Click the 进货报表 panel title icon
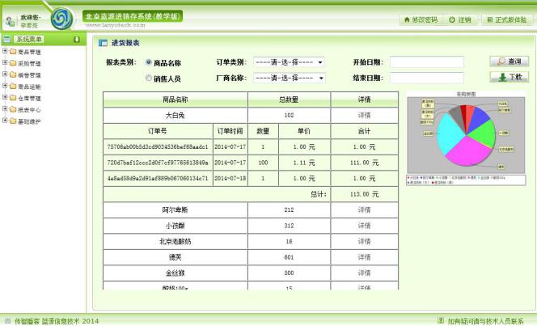Image resolution: width=537 pixels, height=326 pixels. point(103,43)
